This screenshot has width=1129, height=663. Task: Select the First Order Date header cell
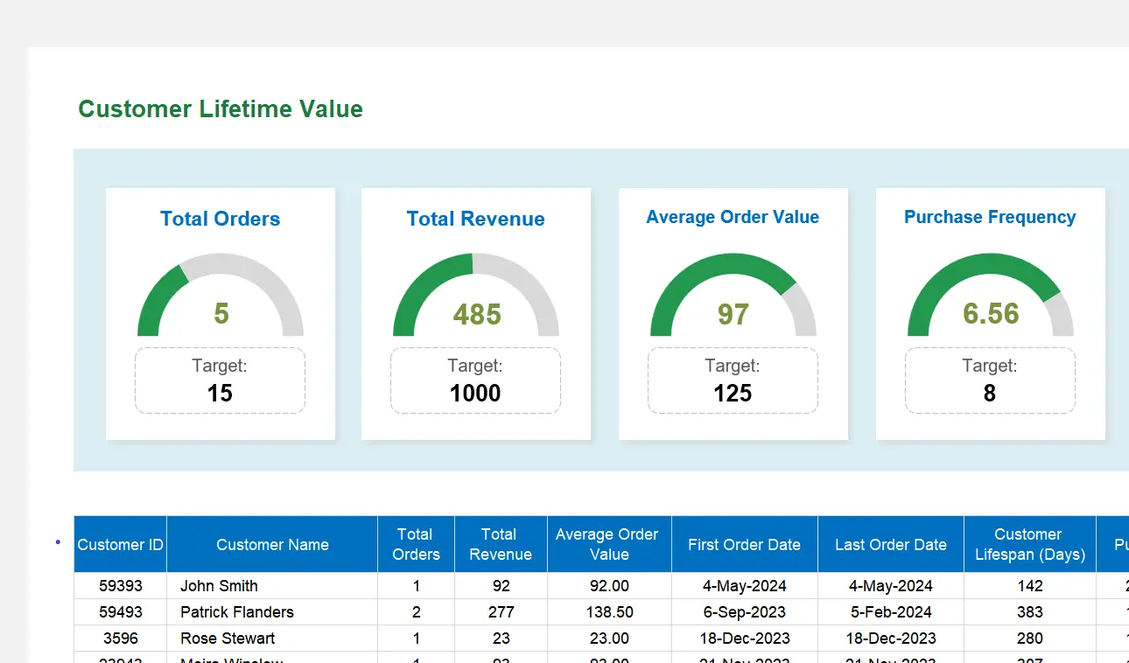(x=744, y=544)
